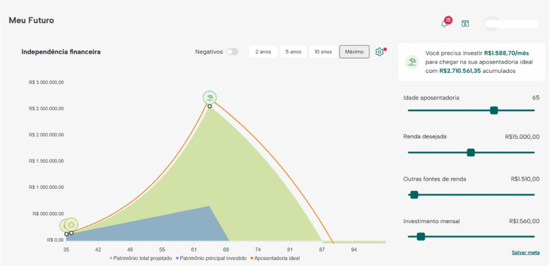
Task: Click the red notification count badge
Action: tap(448, 20)
